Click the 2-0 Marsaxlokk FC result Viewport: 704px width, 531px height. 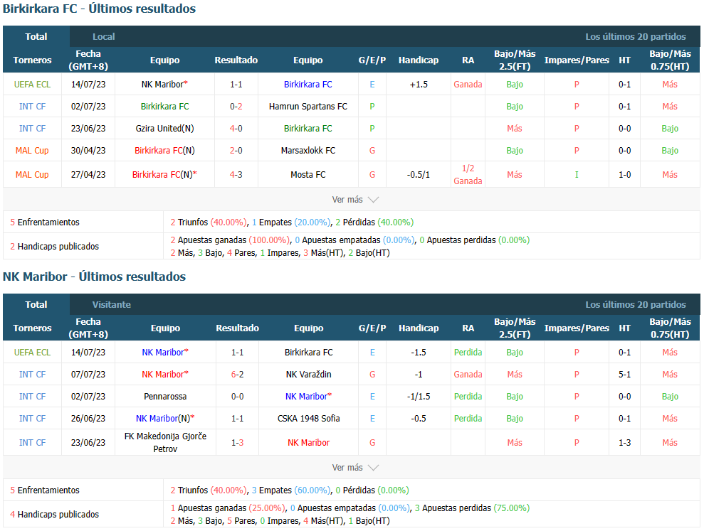tap(236, 150)
